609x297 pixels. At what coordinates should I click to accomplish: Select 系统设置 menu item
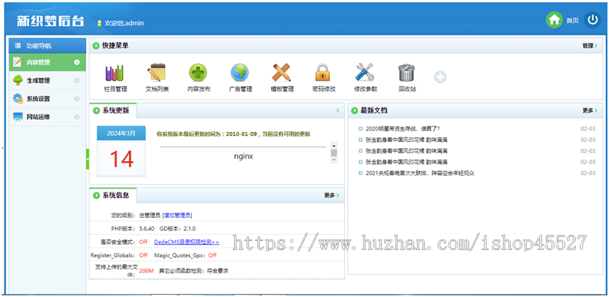click(x=48, y=98)
